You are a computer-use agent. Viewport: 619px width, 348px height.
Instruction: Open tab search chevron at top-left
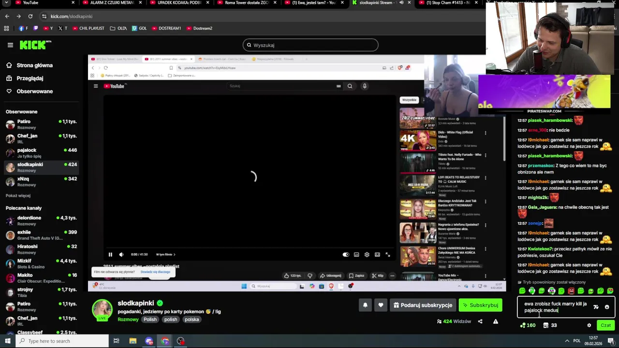click(x=6, y=3)
